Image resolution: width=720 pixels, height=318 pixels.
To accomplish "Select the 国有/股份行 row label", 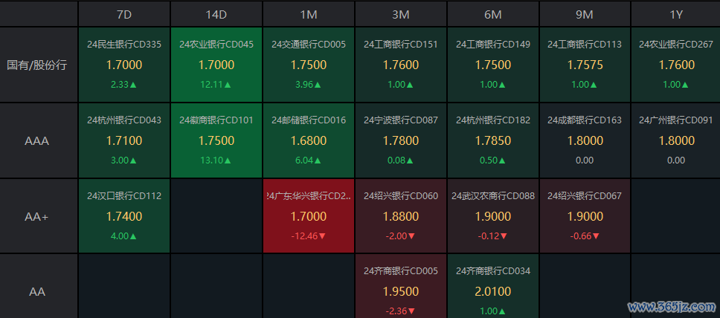I will [x=39, y=65].
